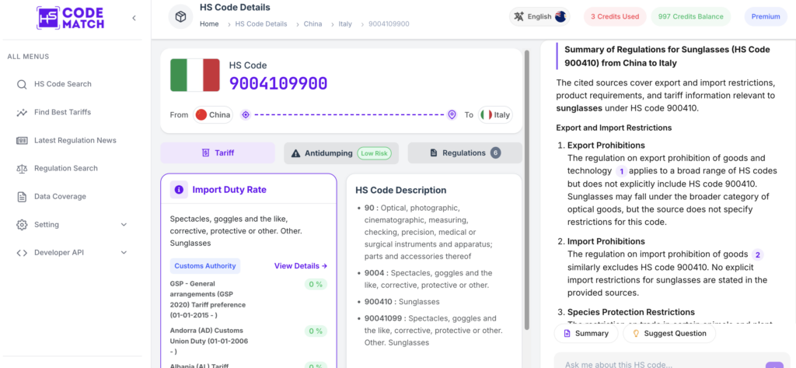The width and height of the screenshot is (796, 368).
Task: Click the cube icon next to HS Code Details
Action: [x=180, y=17]
